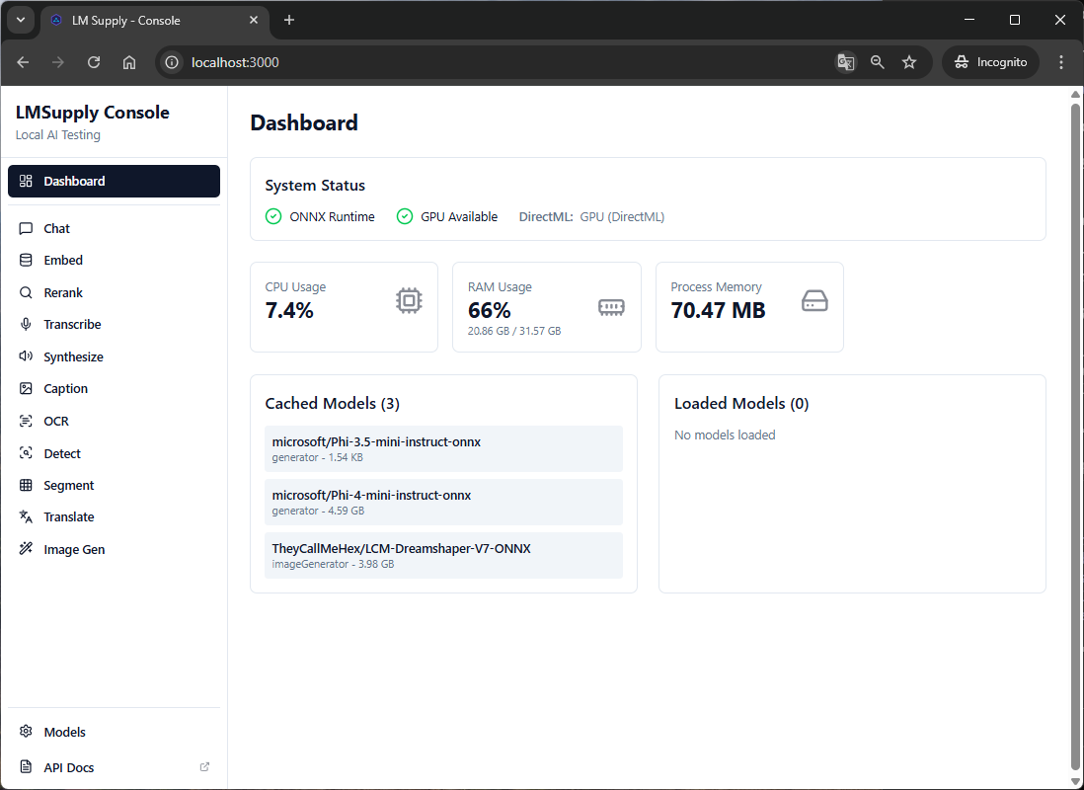Select Rerank in the sidebar

click(115, 292)
